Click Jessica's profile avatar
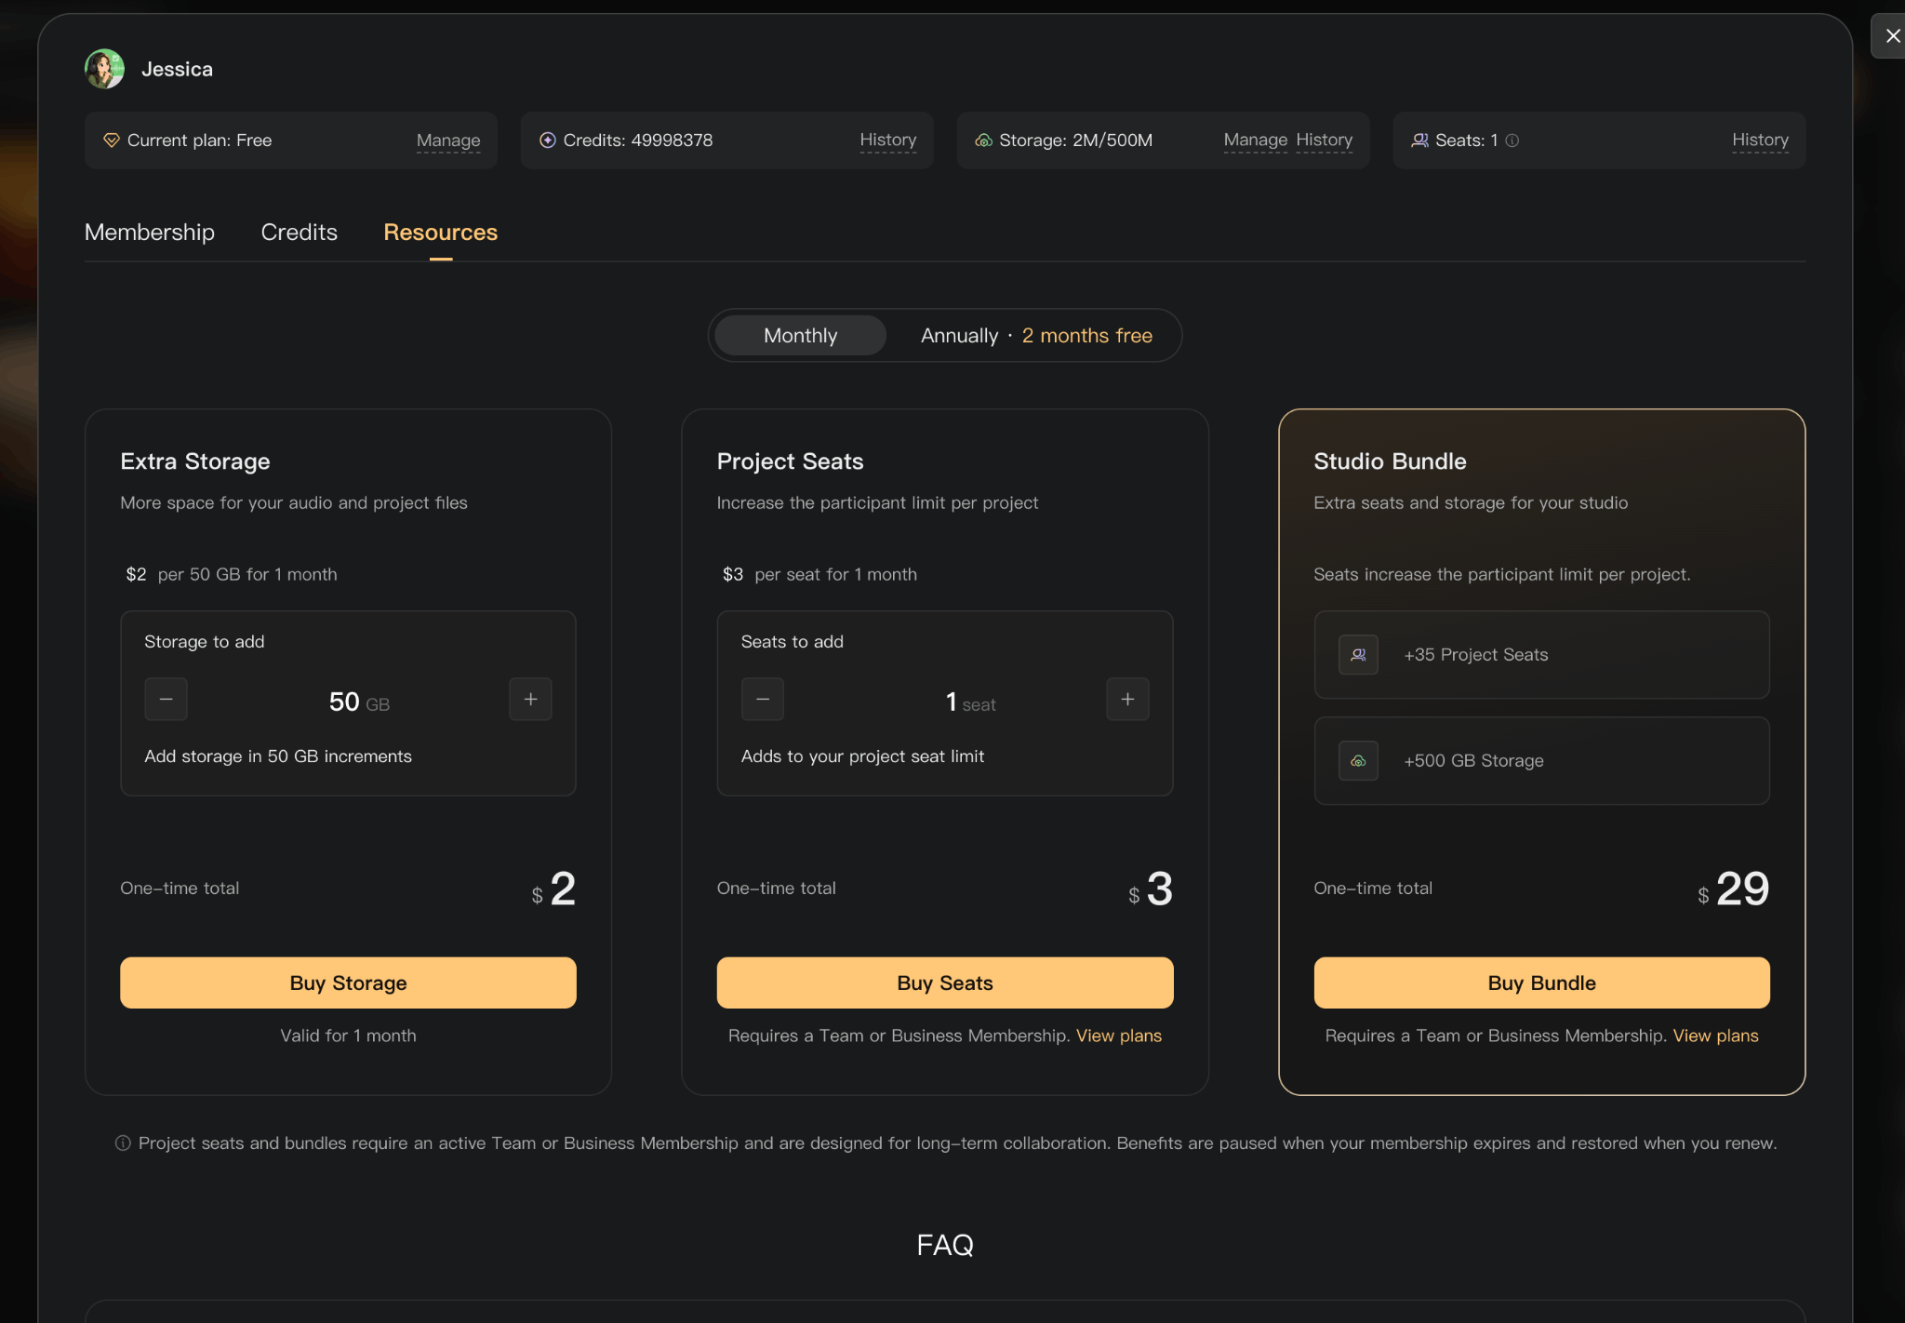 (104, 69)
